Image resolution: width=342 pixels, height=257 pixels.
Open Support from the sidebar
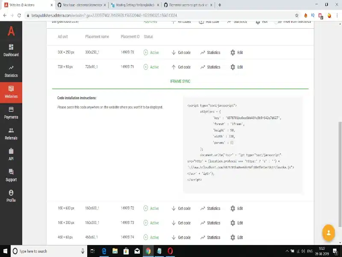11,176
